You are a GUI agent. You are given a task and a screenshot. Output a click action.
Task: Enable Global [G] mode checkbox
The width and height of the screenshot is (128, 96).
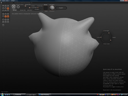tap(19, 10)
